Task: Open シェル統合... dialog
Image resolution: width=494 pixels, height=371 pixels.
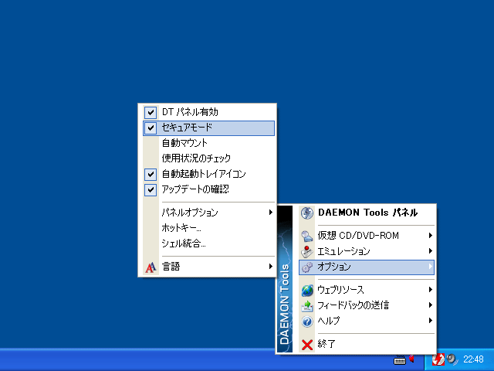Action: [x=208, y=243]
